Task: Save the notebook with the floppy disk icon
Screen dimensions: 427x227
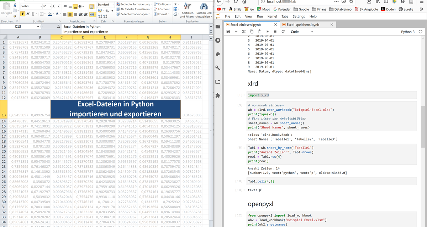Action: click(x=228, y=32)
